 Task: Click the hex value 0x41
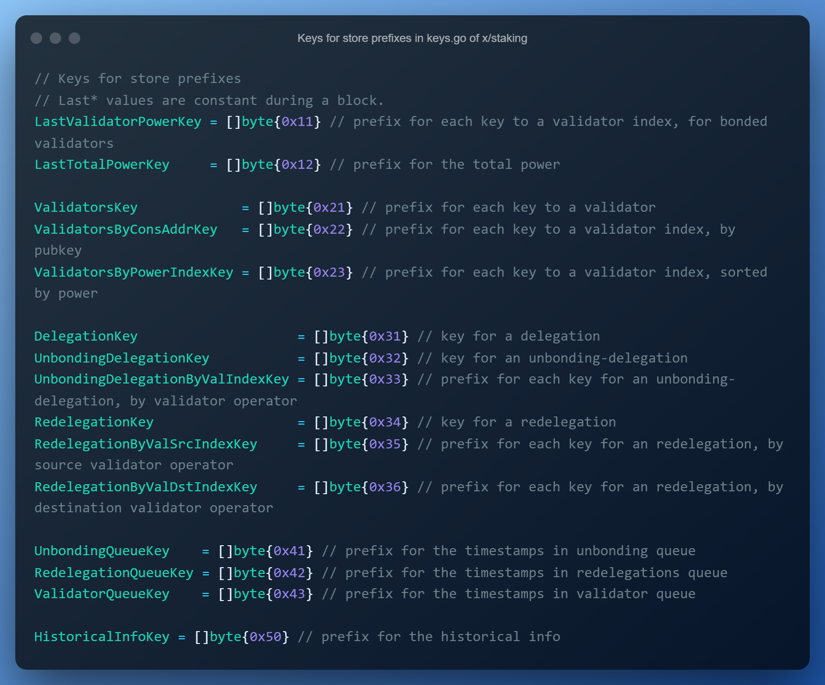pos(289,551)
